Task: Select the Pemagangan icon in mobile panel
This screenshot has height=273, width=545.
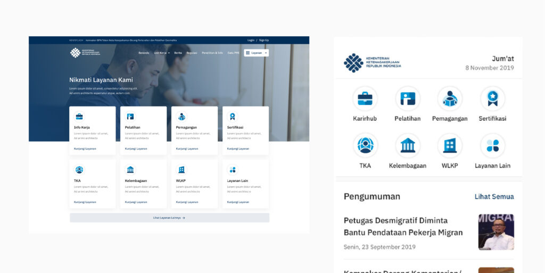Action: [x=450, y=98]
